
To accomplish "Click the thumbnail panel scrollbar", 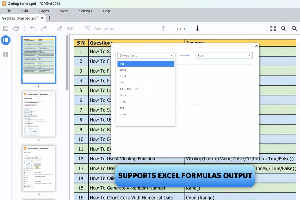I will 67,63.
